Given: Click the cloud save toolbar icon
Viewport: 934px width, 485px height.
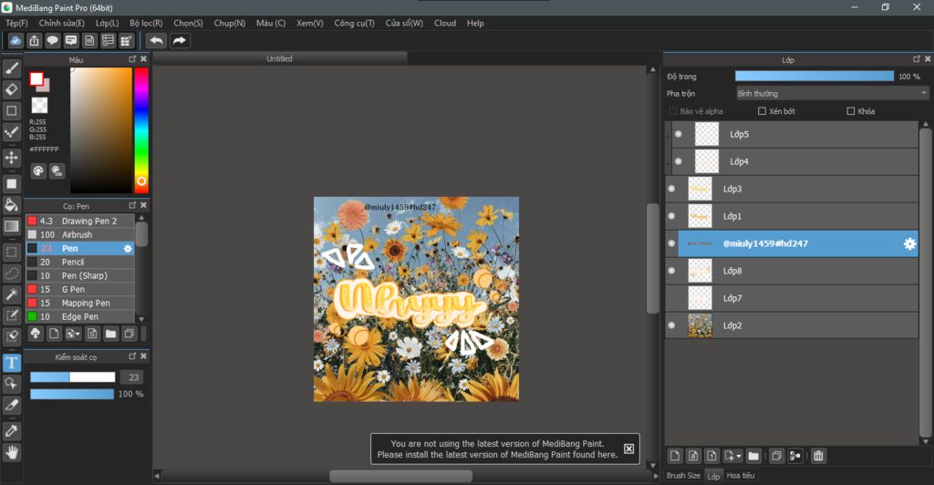Looking at the screenshot, I should [16, 40].
